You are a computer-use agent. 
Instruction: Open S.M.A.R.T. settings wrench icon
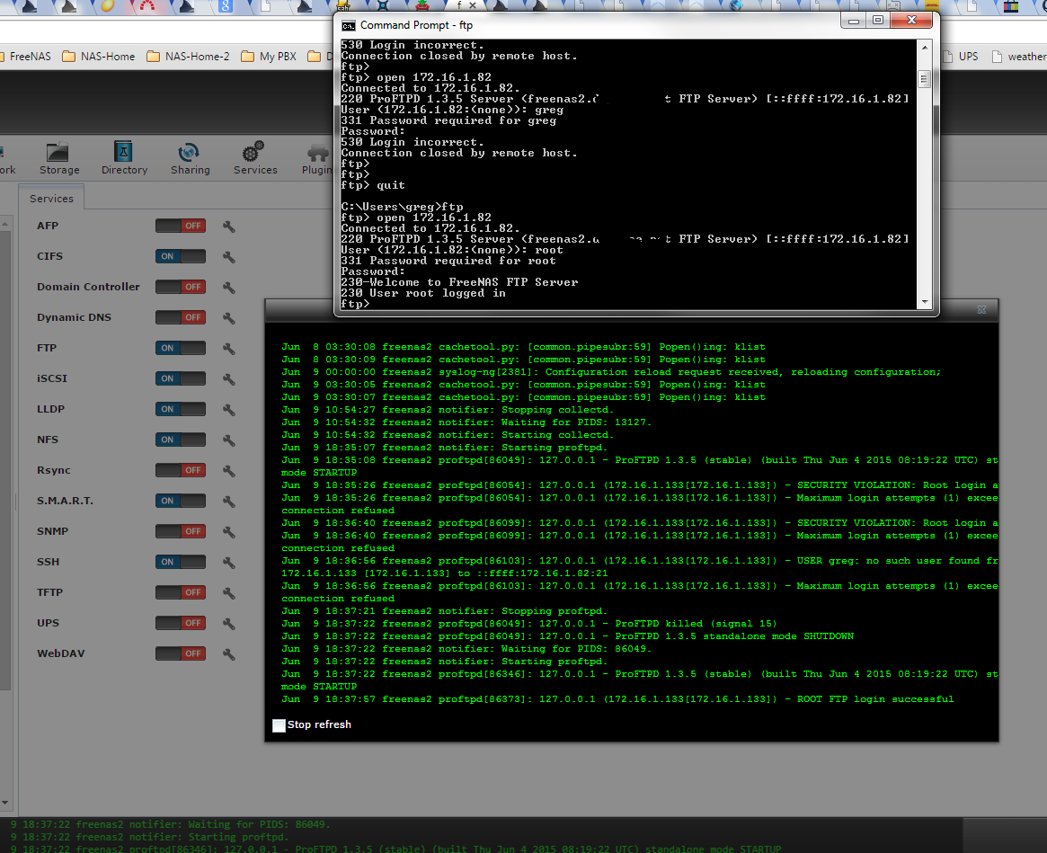pyautogui.click(x=229, y=502)
